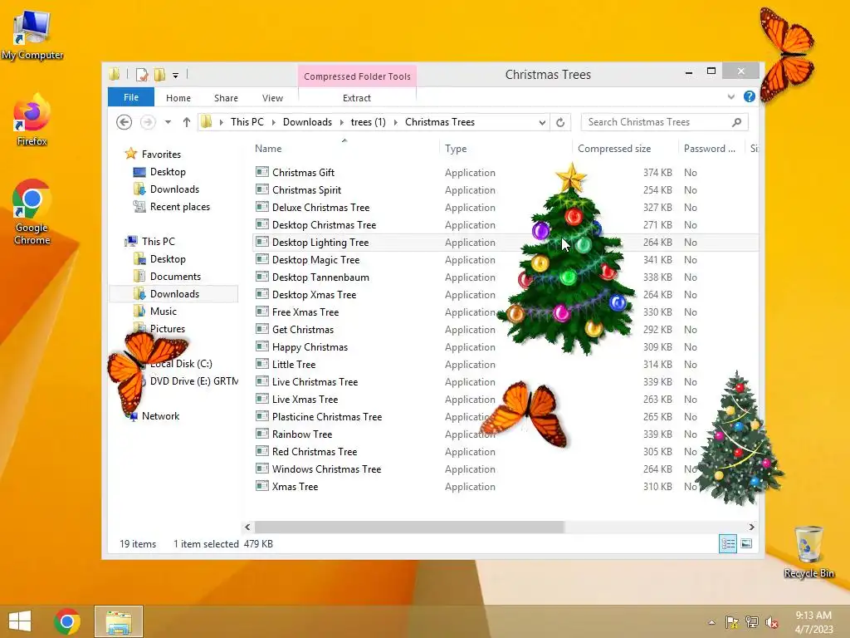Select Network in the navigation pane

160,416
